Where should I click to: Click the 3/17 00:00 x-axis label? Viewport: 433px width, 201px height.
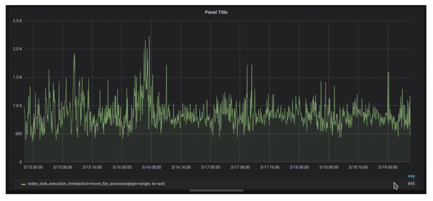[210, 168]
